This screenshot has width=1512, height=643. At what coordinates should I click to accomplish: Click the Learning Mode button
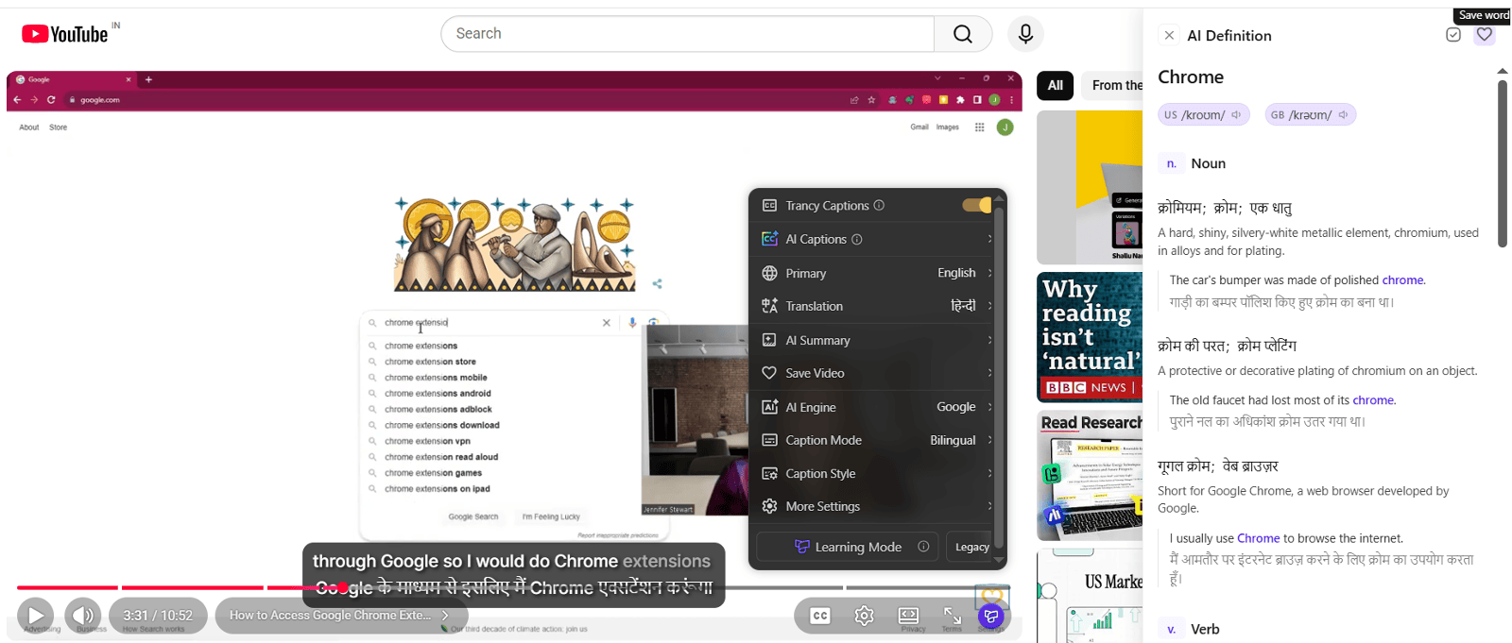tap(847, 547)
